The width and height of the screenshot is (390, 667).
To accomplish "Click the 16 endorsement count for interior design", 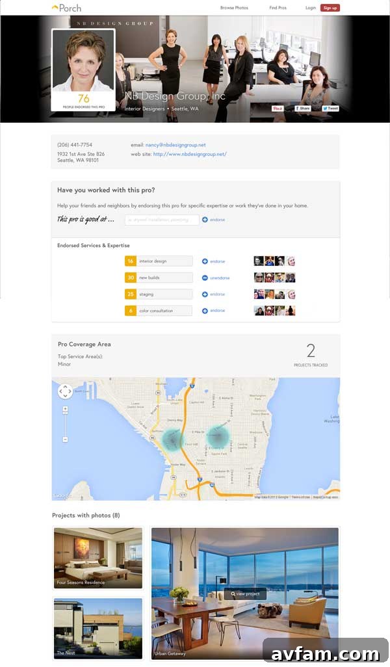I will pos(131,261).
